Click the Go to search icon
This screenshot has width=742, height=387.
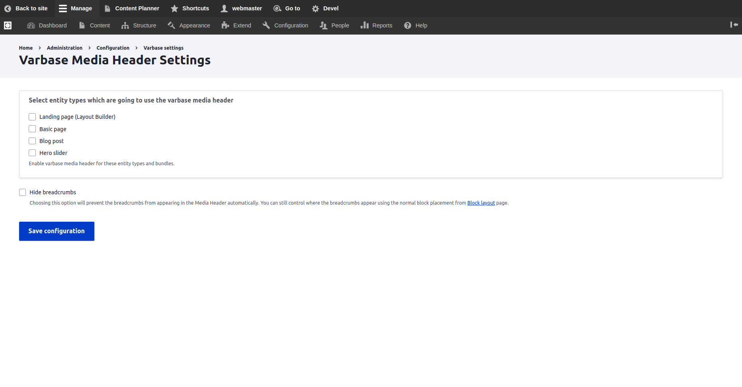(x=277, y=8)
